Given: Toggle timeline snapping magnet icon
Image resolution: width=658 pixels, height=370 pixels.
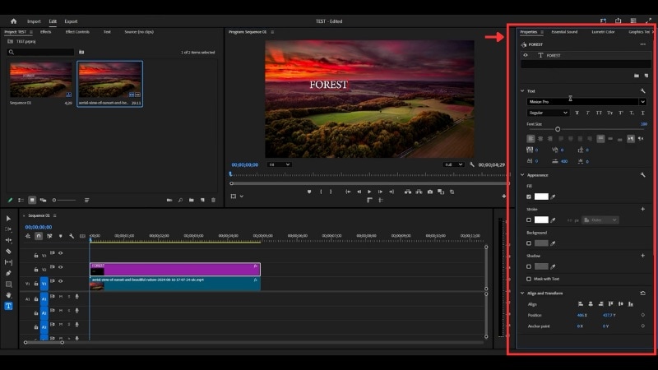Looking at the screenshot, I should coord(39,236).
